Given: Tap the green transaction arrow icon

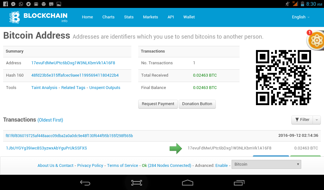Looking at the screenshot, I should (x=176, y=149).
